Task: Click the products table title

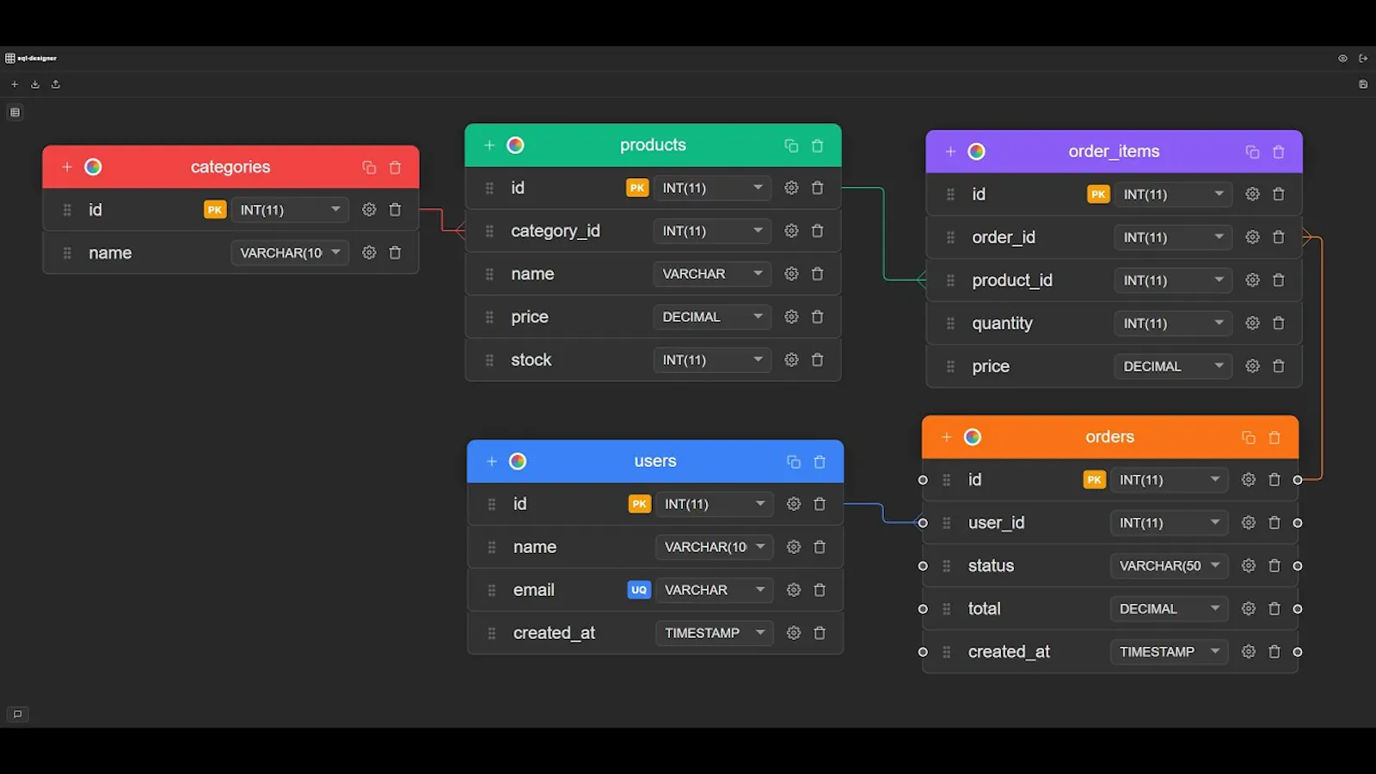Action: click(653, 145)
